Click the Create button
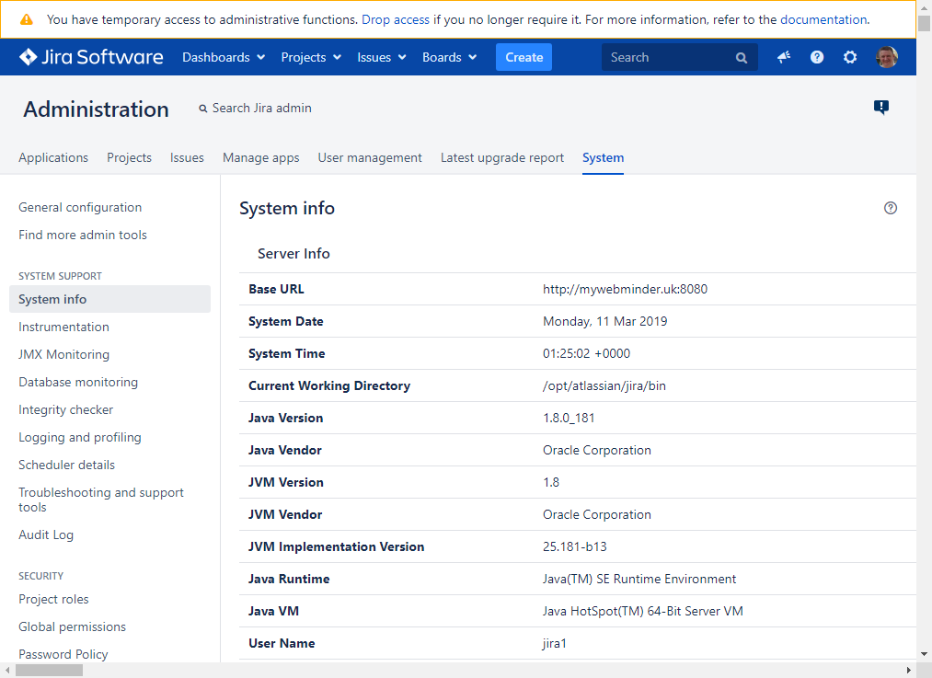This screenshot has width=932, height=678. pos(524,57)
